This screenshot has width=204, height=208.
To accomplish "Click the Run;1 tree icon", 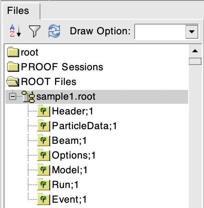I will [x=44, y=185].
